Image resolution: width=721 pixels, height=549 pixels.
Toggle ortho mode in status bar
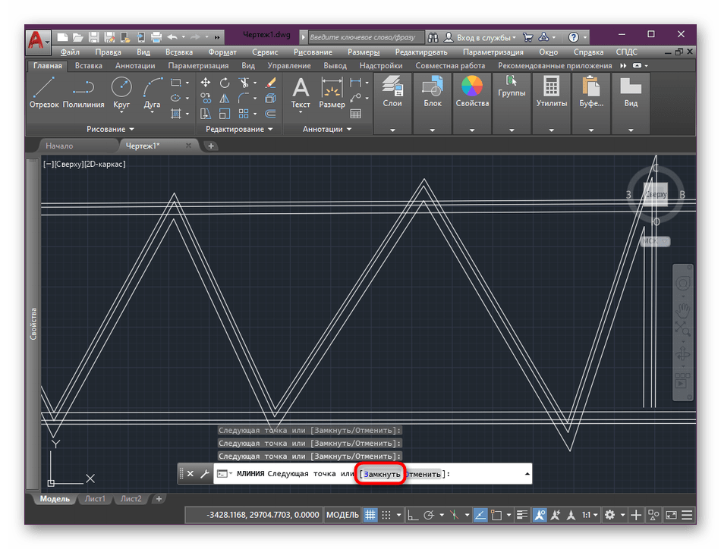(414, 515)
